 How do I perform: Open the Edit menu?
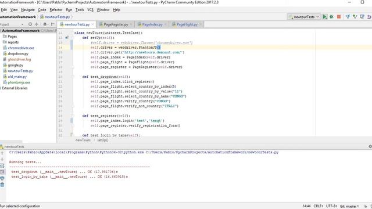click(4, 10)
